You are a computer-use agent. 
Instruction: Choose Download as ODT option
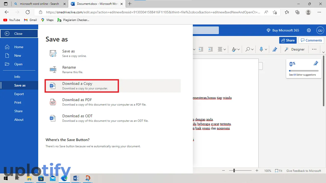tap(113, 118)
